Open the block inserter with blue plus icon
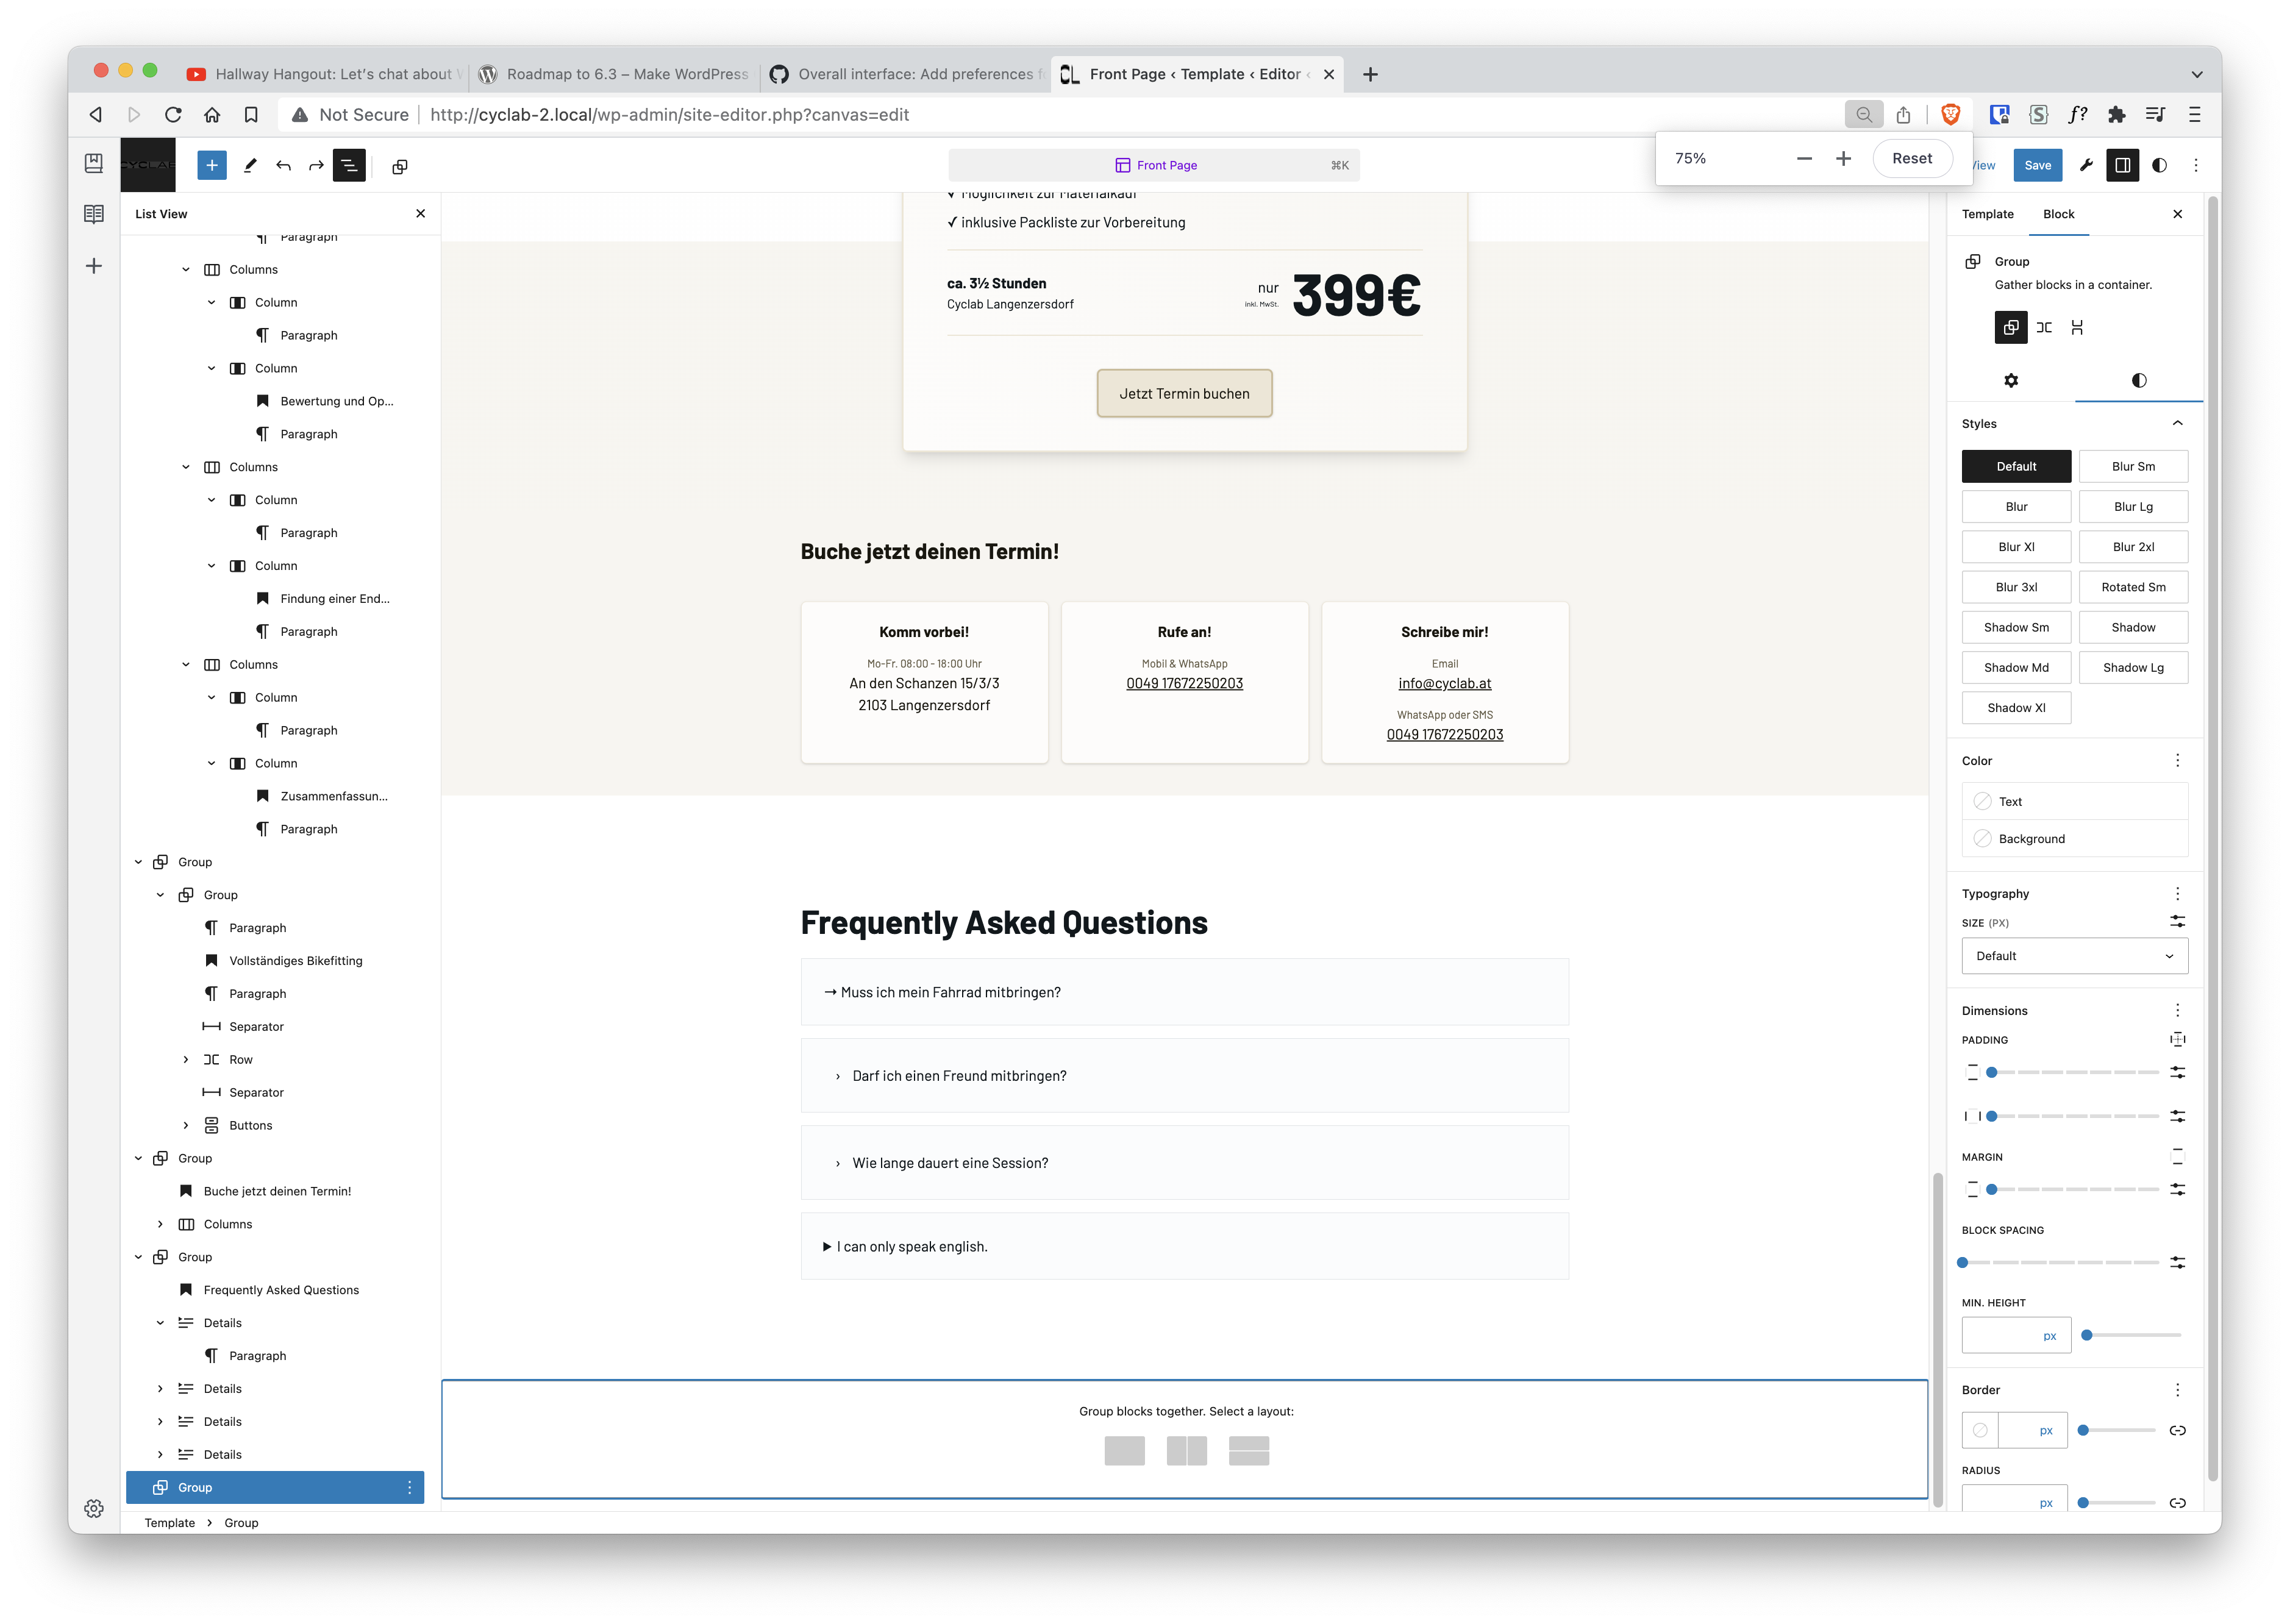The height and width of the screenshot is (1624, 2290). click(x=211, y=165)
